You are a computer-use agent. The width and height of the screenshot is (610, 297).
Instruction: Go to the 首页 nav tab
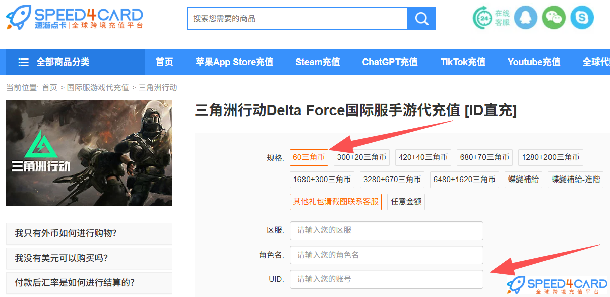coord(164,62)
